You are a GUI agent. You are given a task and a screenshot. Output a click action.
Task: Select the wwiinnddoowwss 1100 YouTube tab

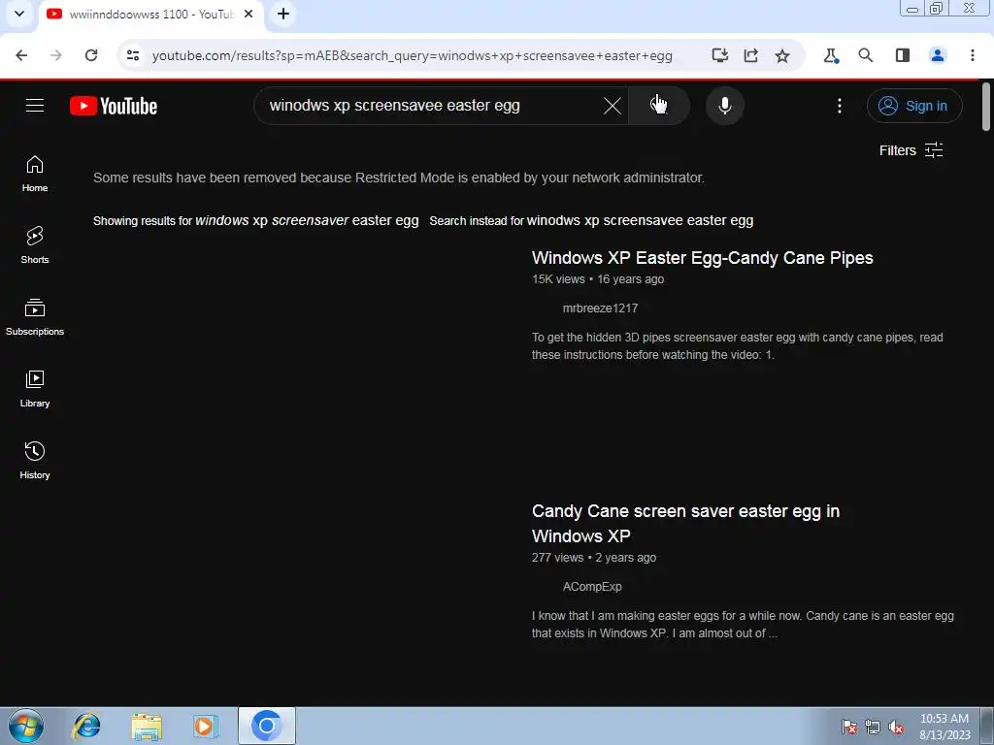150,14
